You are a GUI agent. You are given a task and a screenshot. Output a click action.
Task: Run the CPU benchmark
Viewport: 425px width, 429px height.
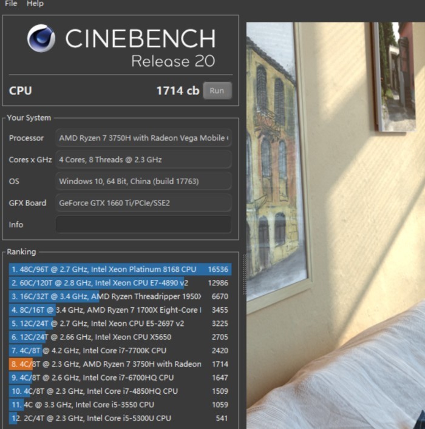coord(217,90)
